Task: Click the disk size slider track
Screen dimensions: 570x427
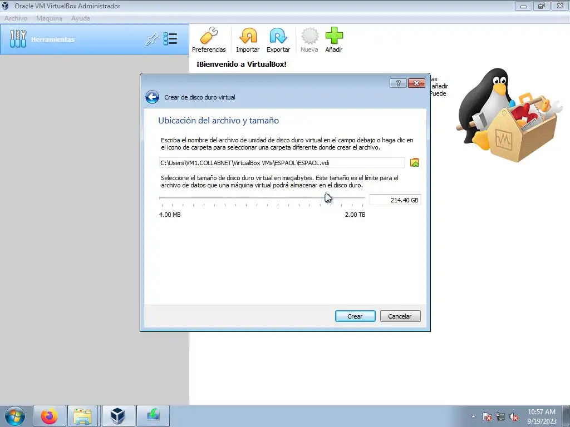Action: pos(262,198)
